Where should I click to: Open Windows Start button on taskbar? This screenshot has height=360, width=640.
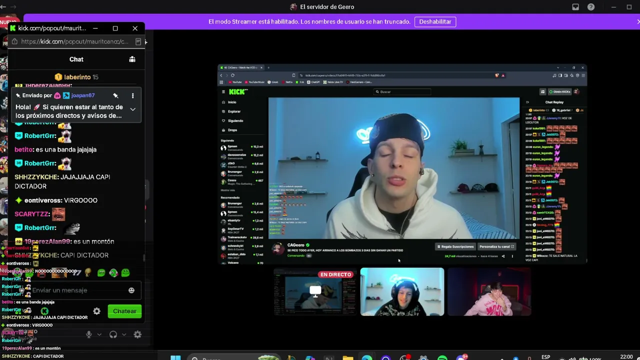click(175, 357)
